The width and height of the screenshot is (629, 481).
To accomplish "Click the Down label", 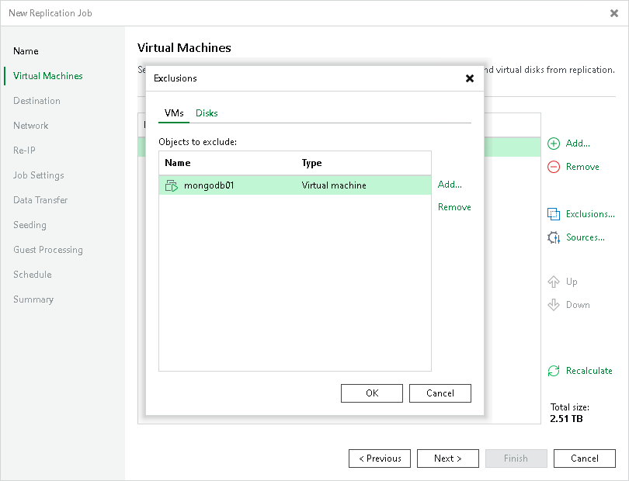I will (x=578, y=305).
